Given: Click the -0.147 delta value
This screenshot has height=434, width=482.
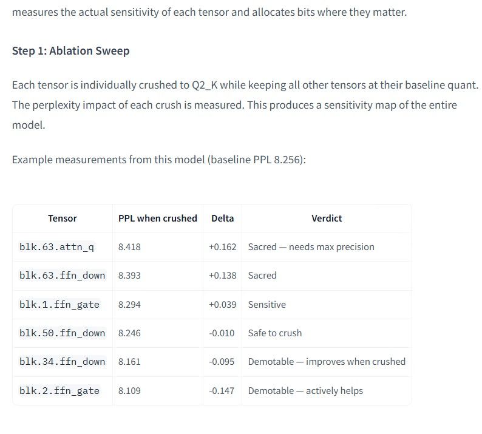Looking at the screenshot, I should [x=222, y=391].
